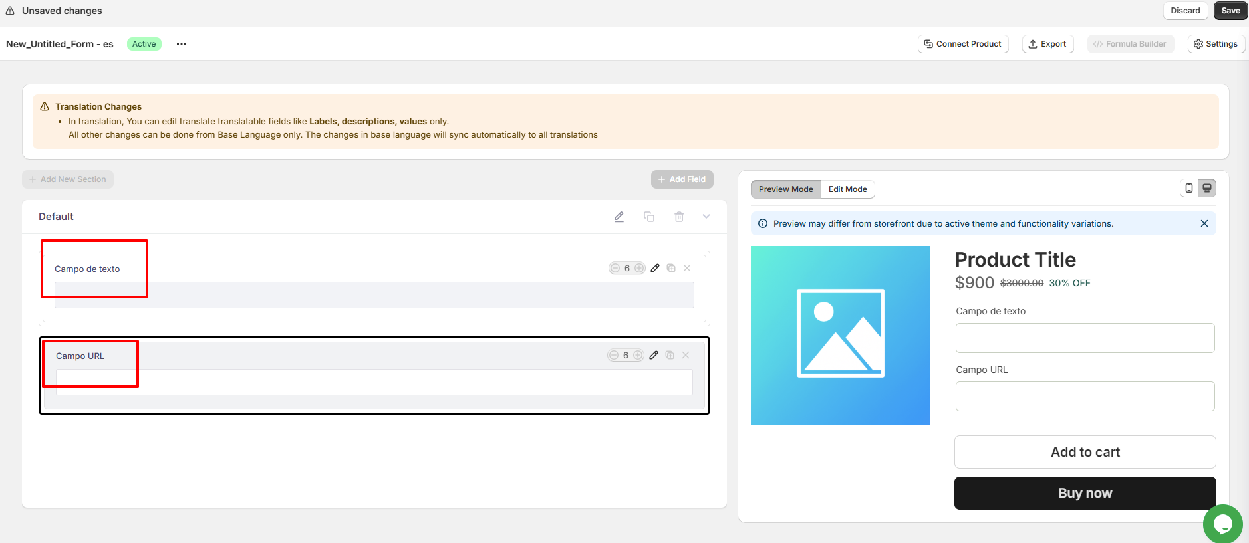Remove the Campo URL field
The height and width of the screenshot is (543, 1249).
(x=686, y=355)
